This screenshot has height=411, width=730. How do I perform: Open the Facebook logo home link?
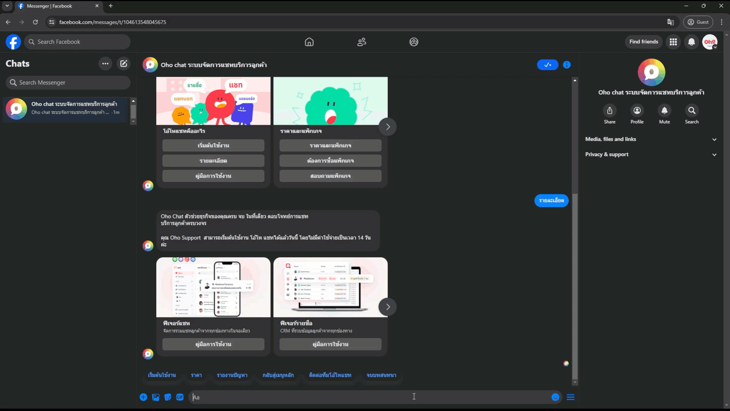pyautogui.click(x=13, y=42)
